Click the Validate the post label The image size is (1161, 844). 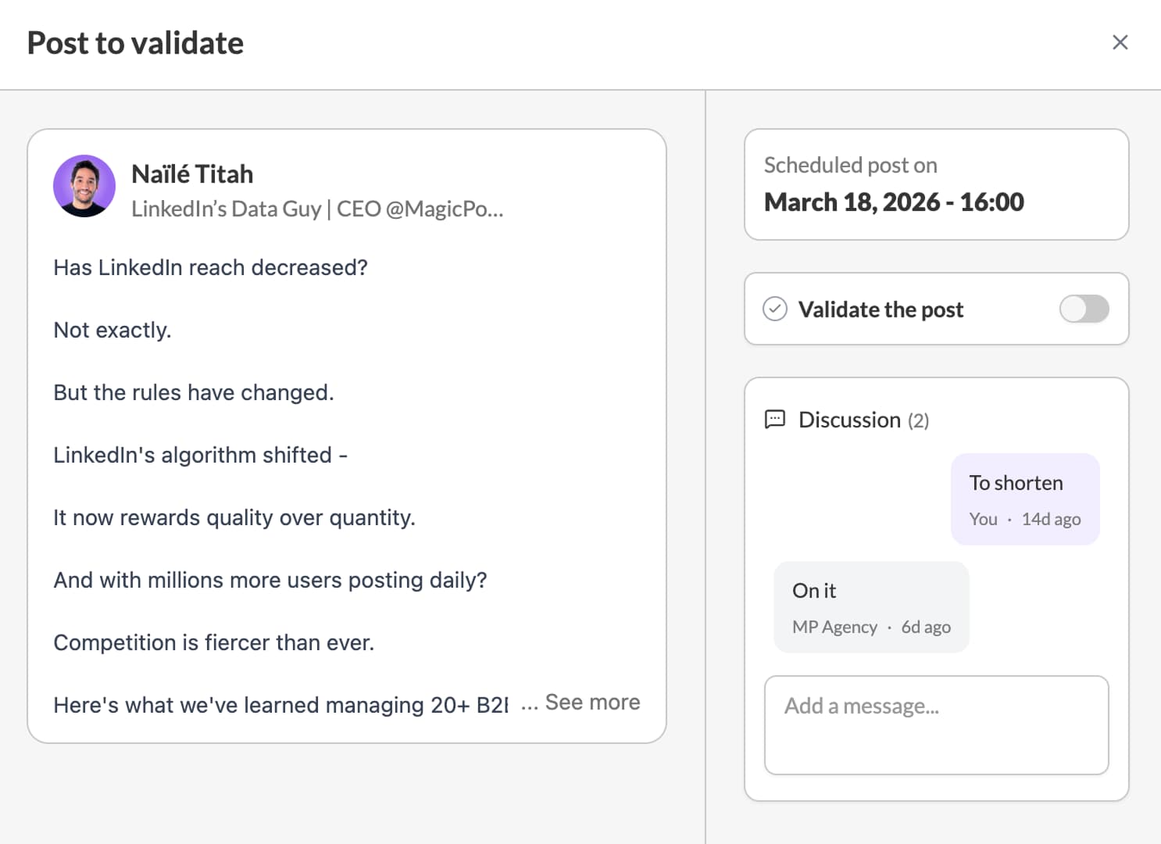881,309
